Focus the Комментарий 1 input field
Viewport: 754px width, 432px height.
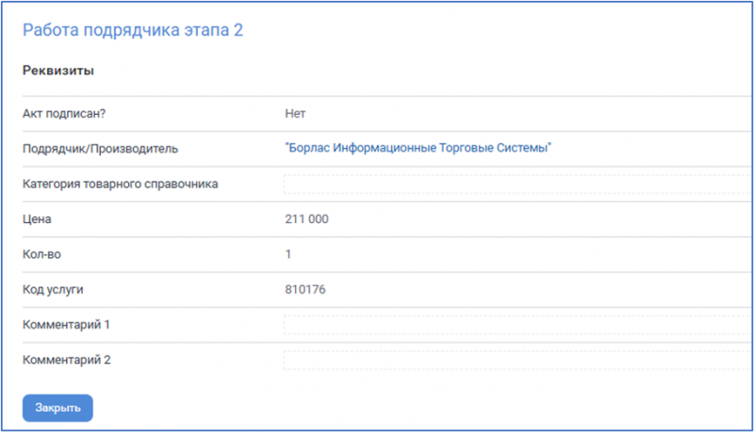(x=516, y=325)
